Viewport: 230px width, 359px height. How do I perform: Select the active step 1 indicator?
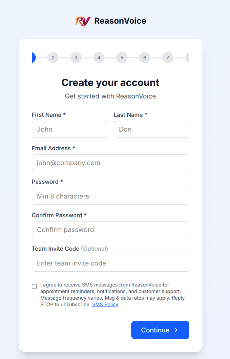pos(33,57)
